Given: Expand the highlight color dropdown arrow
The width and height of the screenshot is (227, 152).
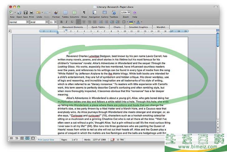Looking at the screenshot, I should 134,22.
